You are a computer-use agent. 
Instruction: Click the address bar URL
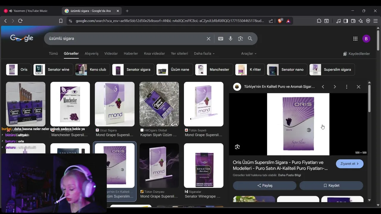coord(170,21)
